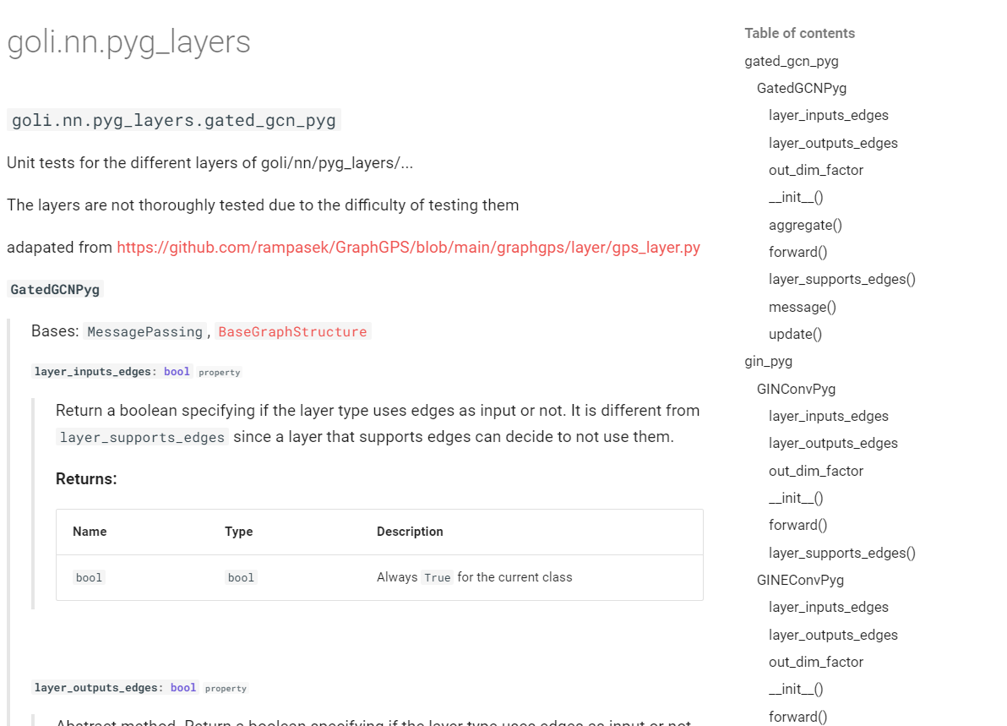
Task: Open out_dim_factor under GatedGCNPyg
Action: coord(815,170)
